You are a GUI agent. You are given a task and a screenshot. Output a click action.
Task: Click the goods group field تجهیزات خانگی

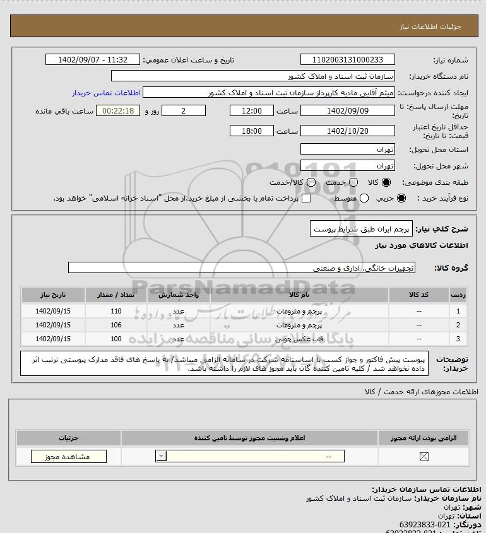[x=242, y=268]
